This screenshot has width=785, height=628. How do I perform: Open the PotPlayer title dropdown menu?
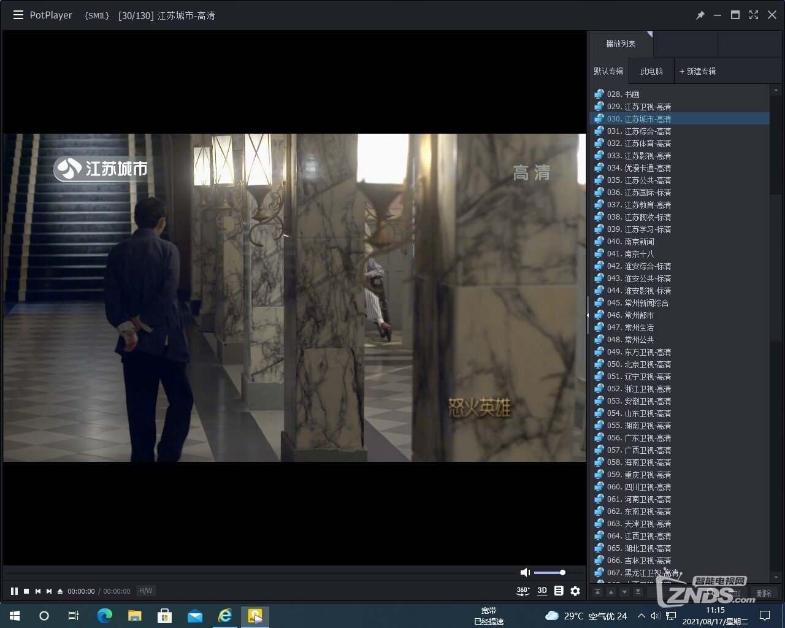coord(51,15)
